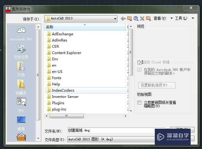202x149 pixels.
Task: Expand the arrow beside 工具(L)
Action: pyautogui.click(x=193, y=18)
